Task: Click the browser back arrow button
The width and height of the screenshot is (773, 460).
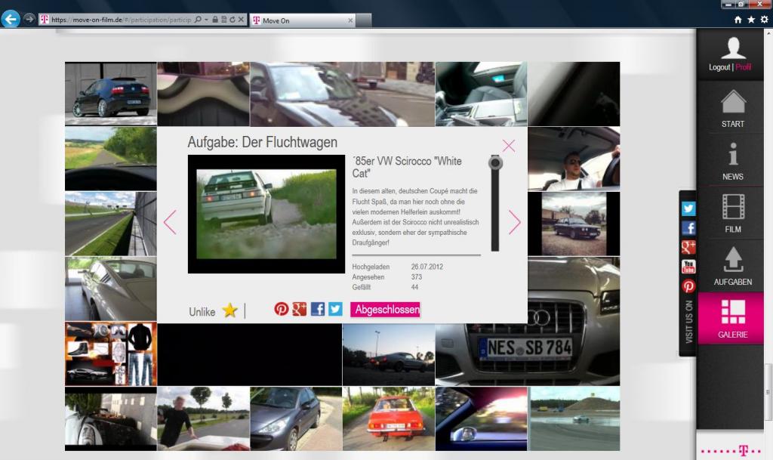Action: 11,19
